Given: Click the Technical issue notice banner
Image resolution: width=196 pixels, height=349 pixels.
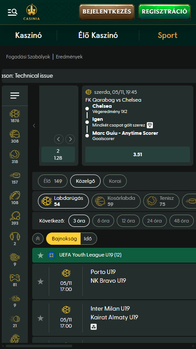Looking at the screenshot, I should click(99, 75).
